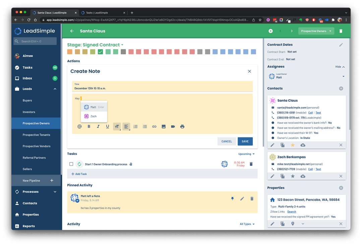Toggle the star on Santa Claus contact
This screenshot has height=245, width=362.
click(293, 145)
